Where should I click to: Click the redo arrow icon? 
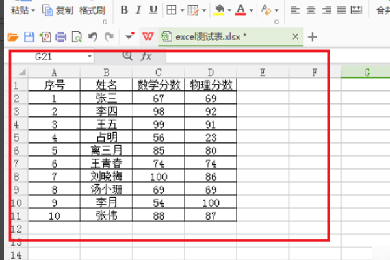click(109, 37)
